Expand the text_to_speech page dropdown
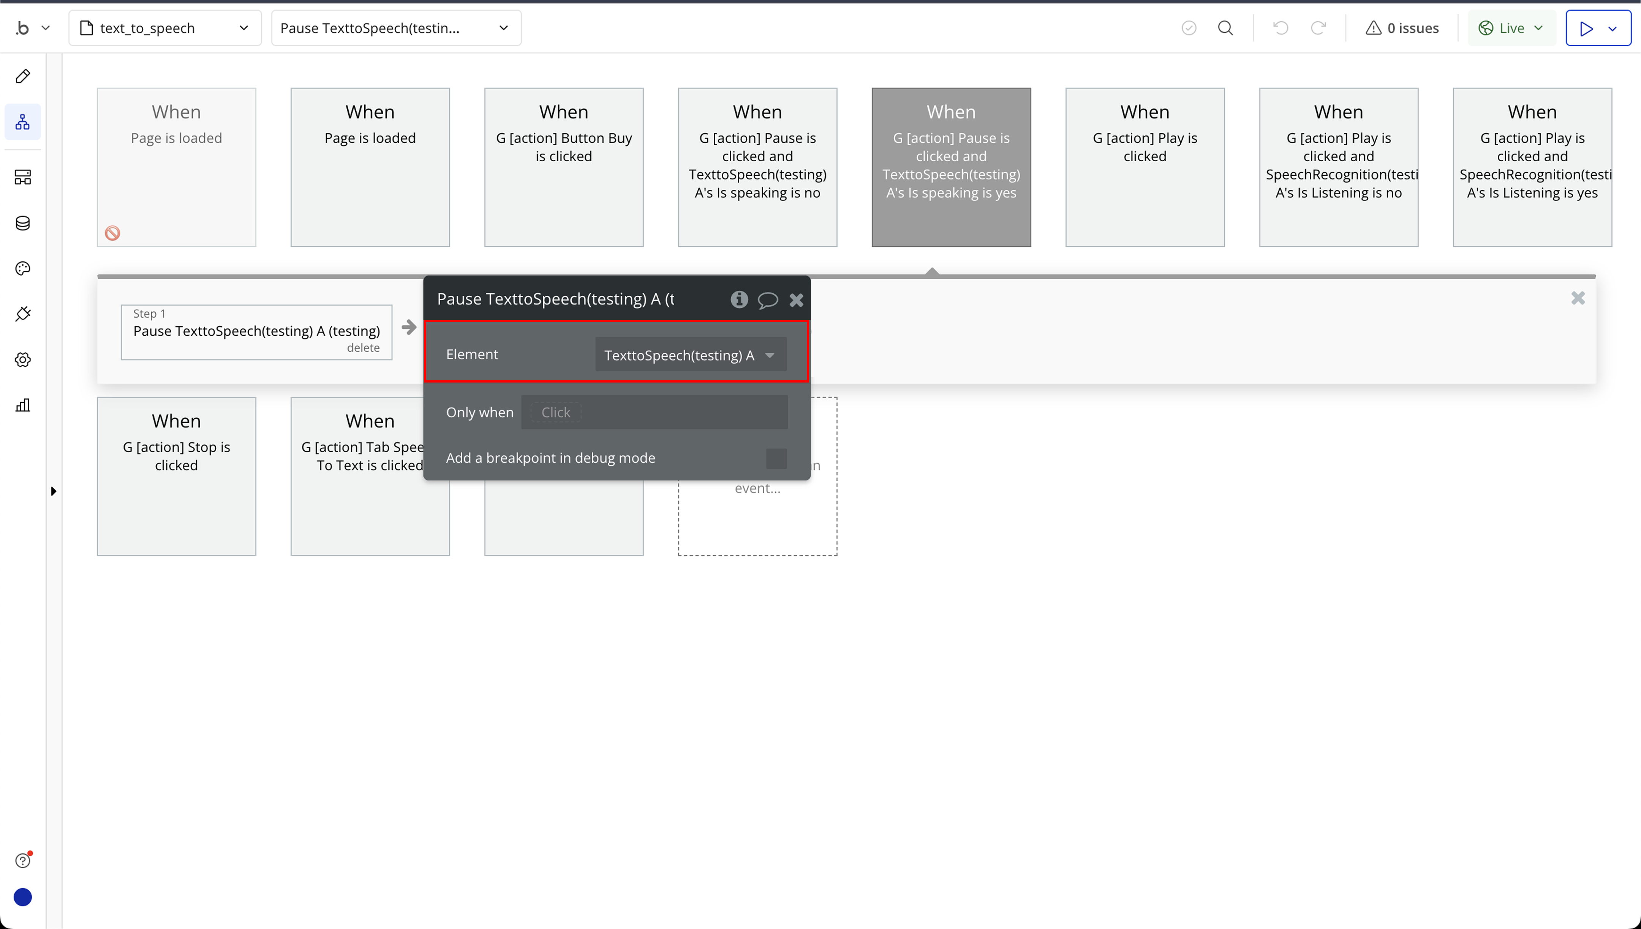The height and width of the screenshot is (929, 1641). (165, 28)
